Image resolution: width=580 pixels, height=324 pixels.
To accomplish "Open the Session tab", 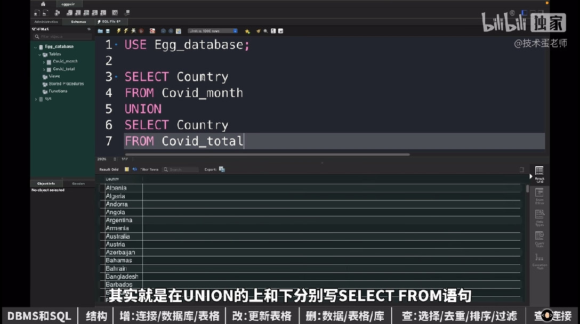I will [x=78, y=183].
